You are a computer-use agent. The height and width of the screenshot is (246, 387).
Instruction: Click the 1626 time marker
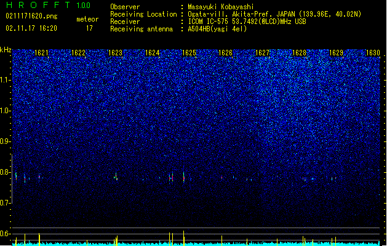pyautogui.click(x=226, y=53)
